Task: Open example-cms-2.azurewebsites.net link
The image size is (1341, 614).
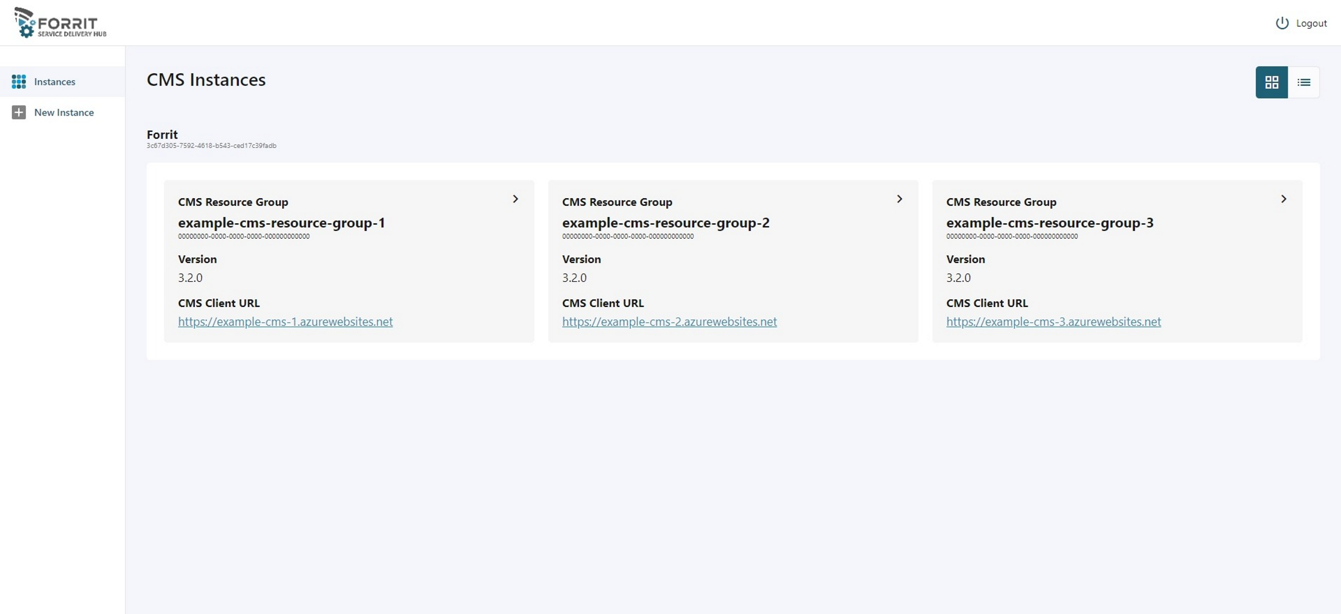Action: point(669,322)
